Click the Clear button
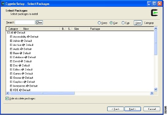 39,22
